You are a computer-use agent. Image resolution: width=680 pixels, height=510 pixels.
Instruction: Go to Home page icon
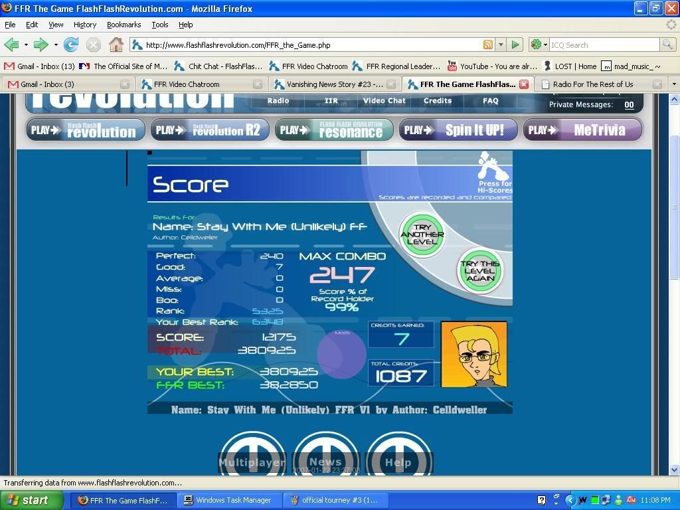click(116, 45)
